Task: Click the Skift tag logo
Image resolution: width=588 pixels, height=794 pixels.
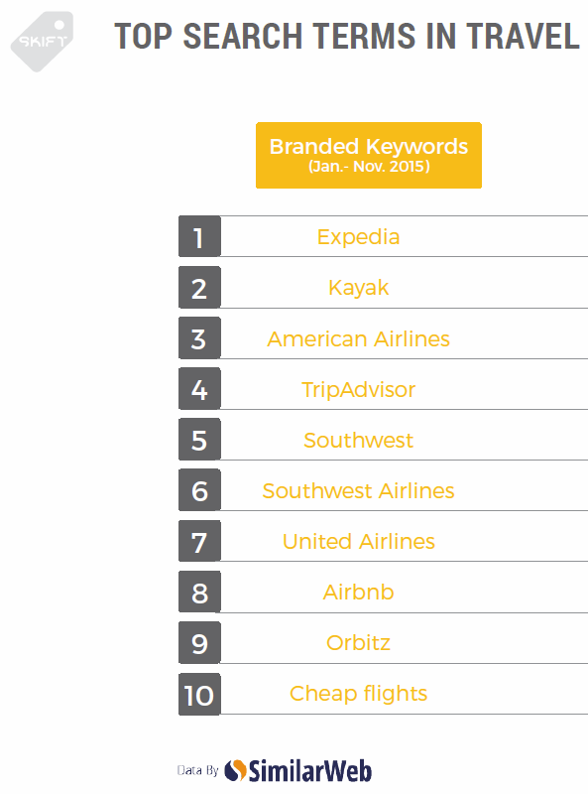Action: click(43, 41)
